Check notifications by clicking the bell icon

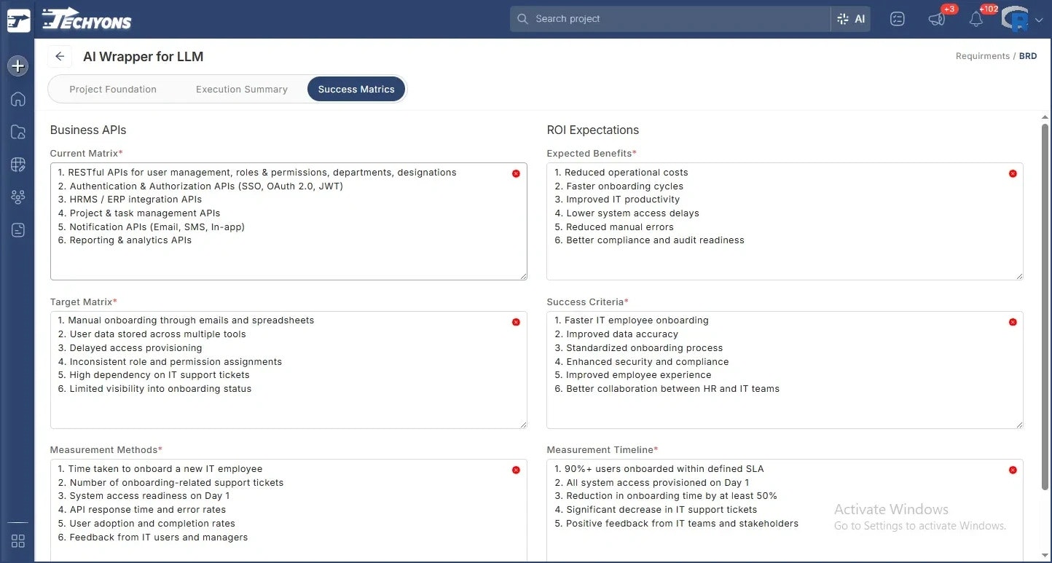(x=976, y=19)
